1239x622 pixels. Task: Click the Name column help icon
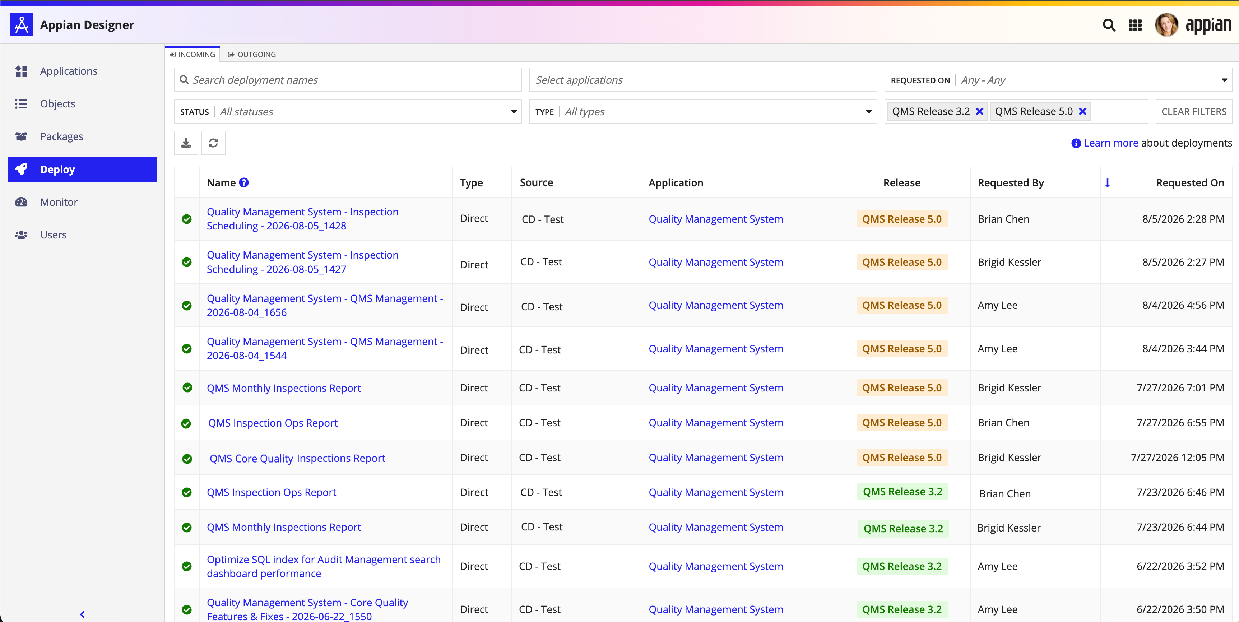tap(244, 182)
